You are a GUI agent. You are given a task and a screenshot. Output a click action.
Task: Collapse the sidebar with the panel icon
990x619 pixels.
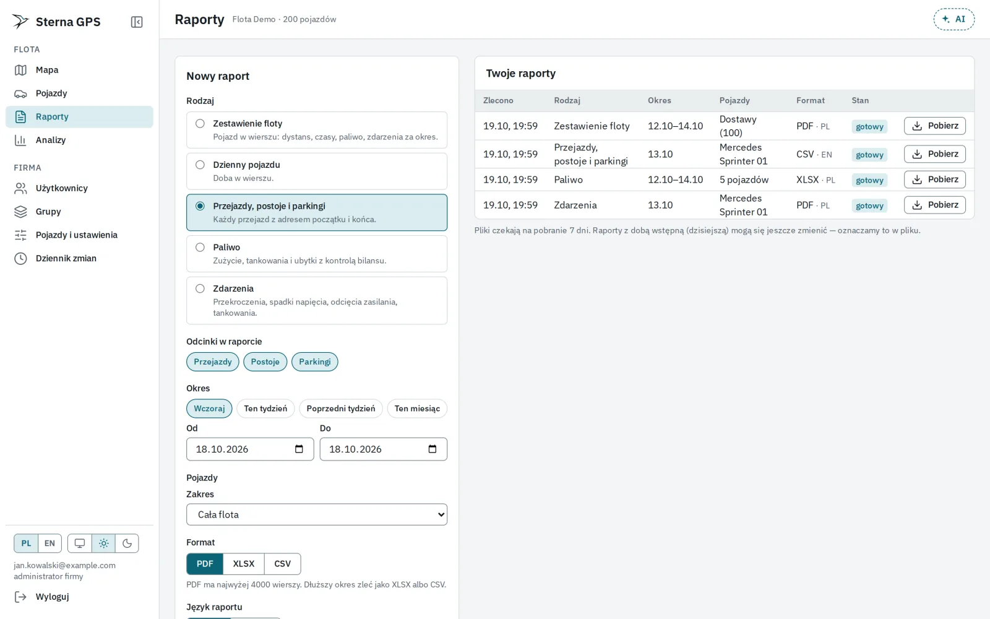[137, 22]
